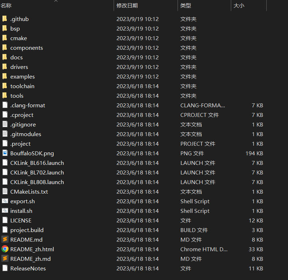
Task: Click the project.build file icon
Action: 5,230
